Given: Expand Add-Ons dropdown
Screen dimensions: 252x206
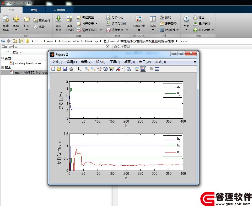Looking at the screenshot, I should tap(213, 30).
